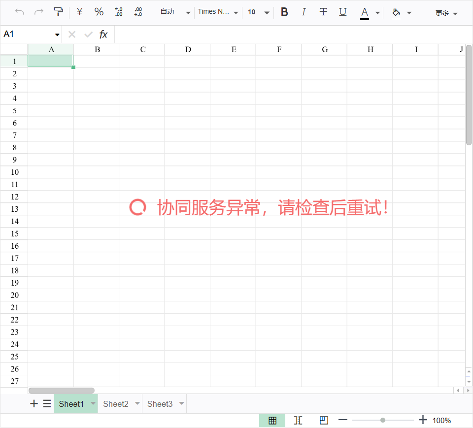Toggle strikethrough formatting
This screenshot has height=428, width=473.
[x=323, y=12]
